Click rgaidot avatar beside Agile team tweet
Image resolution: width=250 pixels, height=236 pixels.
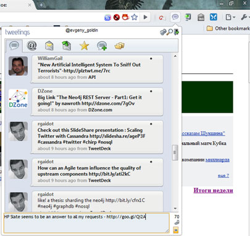click(18, 169)
